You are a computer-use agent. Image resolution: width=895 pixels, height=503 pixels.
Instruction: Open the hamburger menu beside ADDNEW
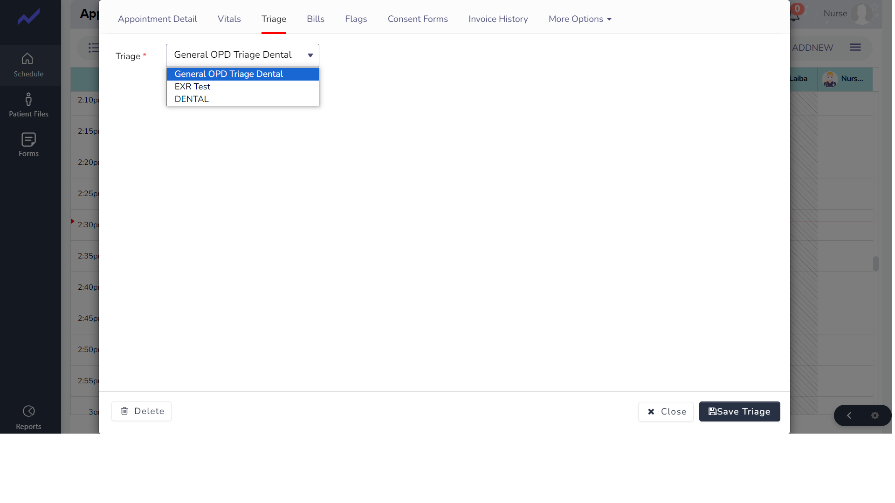click(x=855, y=48)
